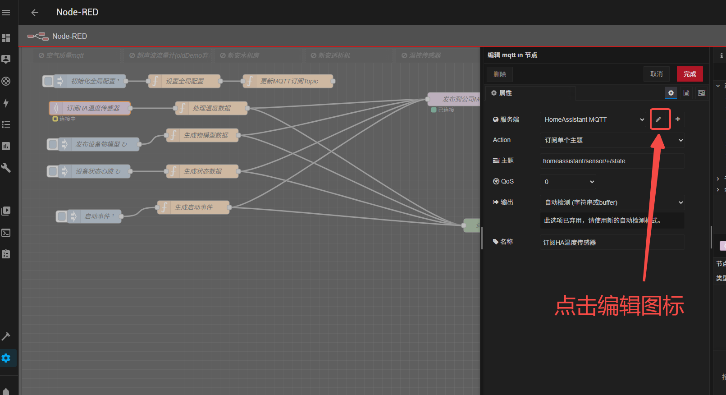
Task: Add a new MQTT broker with plus icon
Action: (677, 119)
